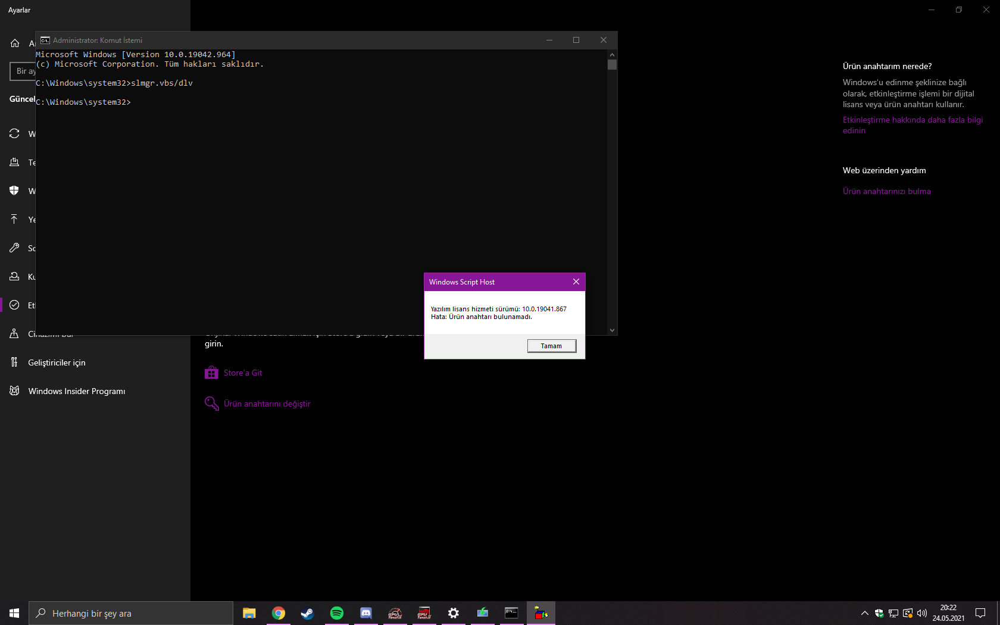Switch to Windows Script Host taskbar icon
1000x625 pixels.
coord(541,613)
